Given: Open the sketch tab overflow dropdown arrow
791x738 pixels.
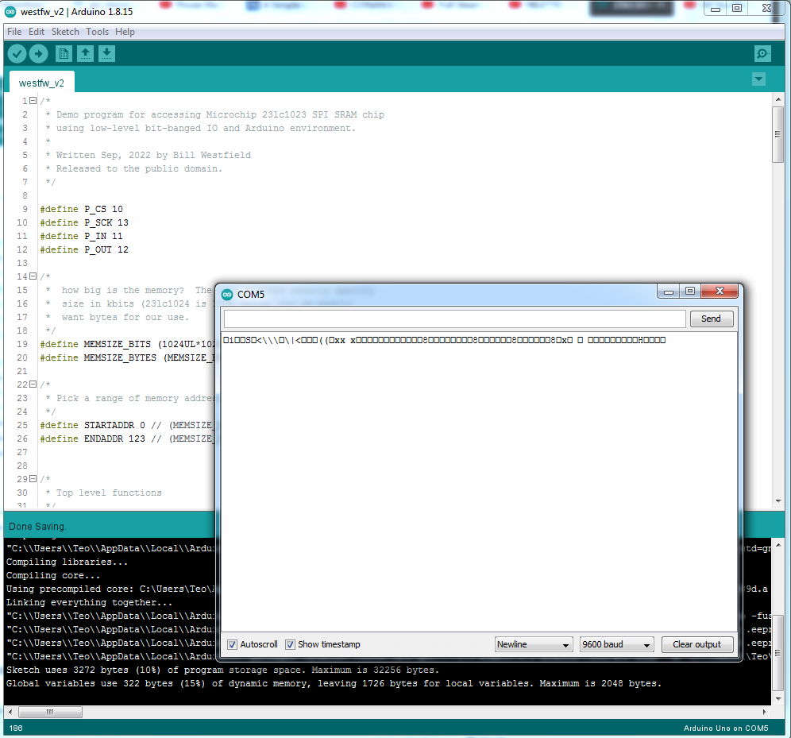Looking at the screenshot, I should click(758, 79).
